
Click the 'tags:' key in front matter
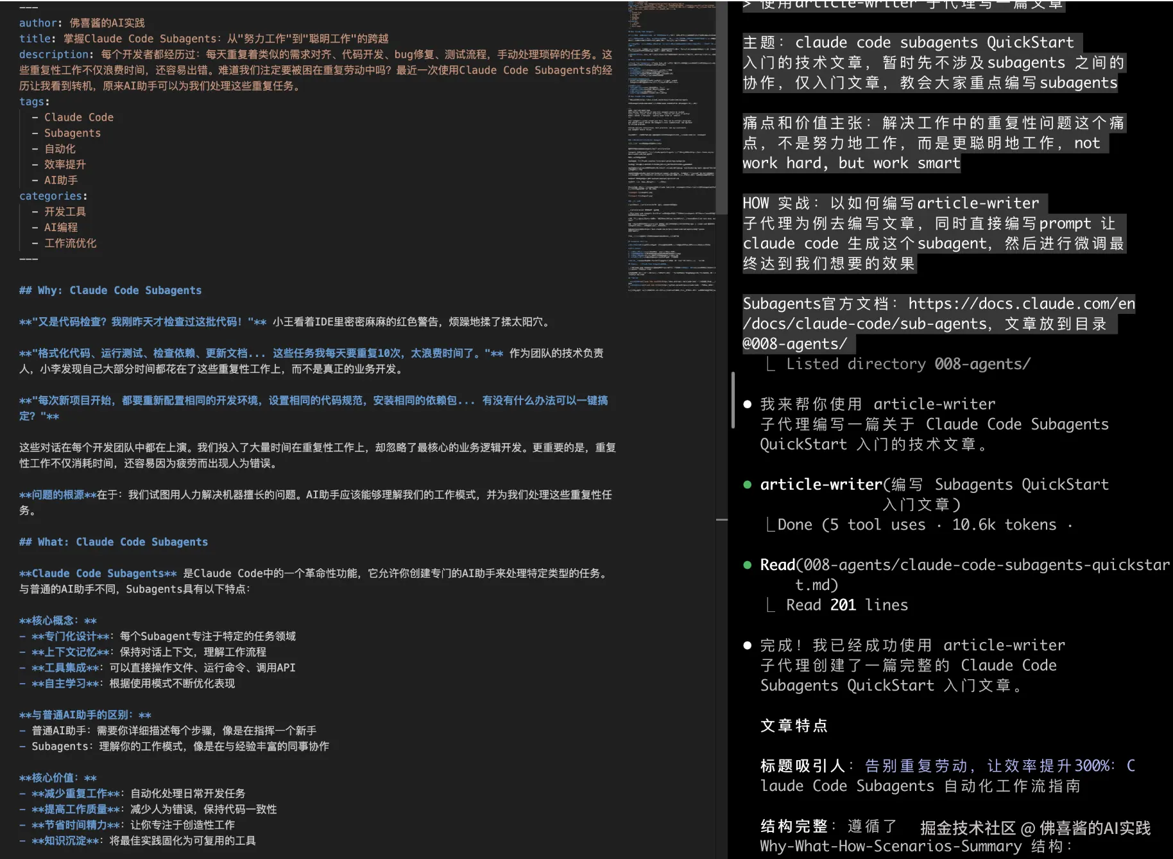tap(34, 101)
